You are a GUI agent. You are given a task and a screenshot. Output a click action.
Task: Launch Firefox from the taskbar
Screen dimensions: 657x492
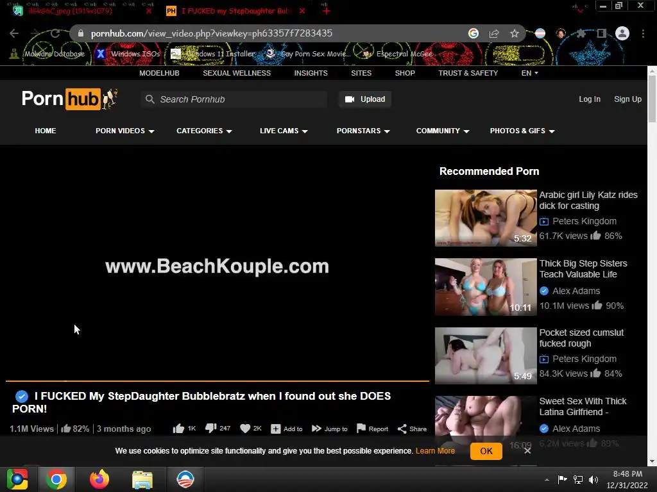click(99, 479)
